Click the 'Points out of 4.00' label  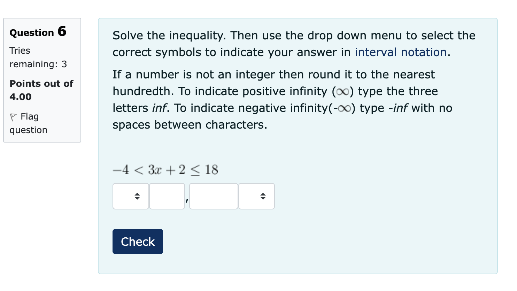click(41, 90)
